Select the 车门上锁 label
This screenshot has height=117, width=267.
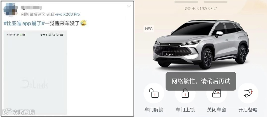185,110
